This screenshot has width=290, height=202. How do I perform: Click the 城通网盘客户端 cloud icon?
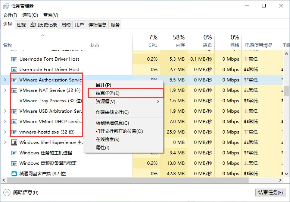click(x=14, y=174)
